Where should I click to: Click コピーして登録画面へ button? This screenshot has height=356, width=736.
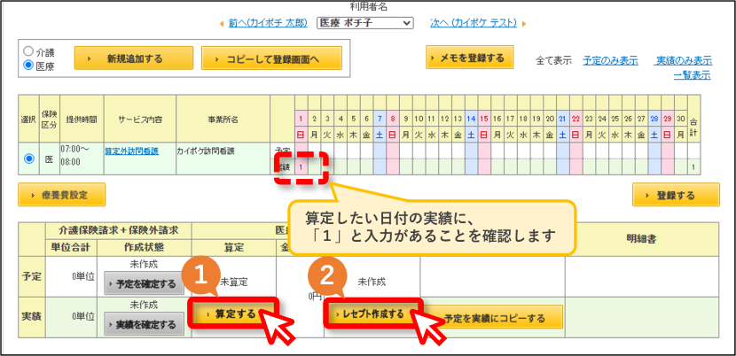tap(271, 59)
